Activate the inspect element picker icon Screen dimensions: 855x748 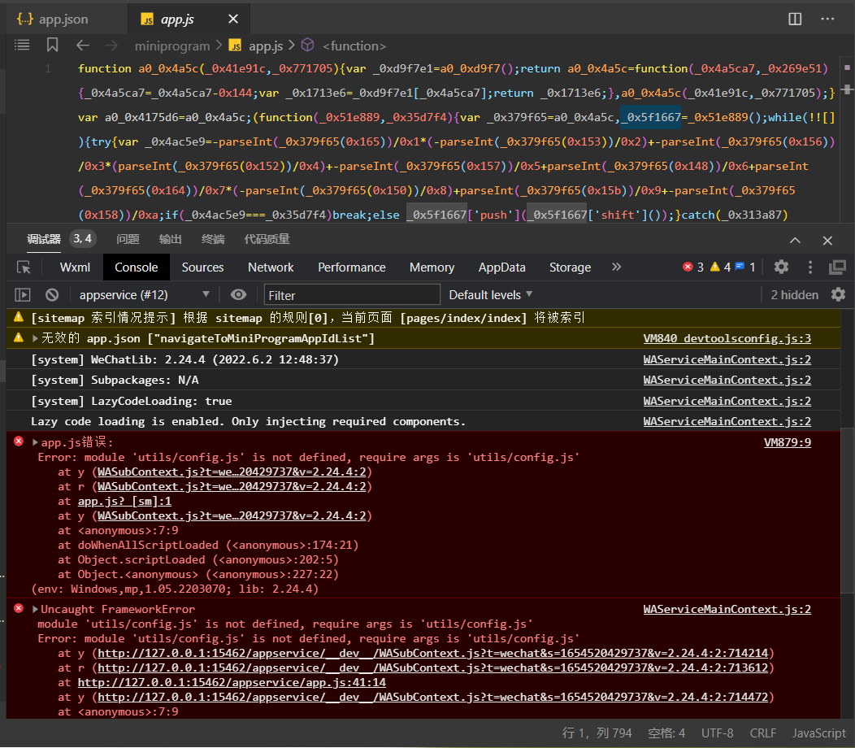click(x=24, y=267)
